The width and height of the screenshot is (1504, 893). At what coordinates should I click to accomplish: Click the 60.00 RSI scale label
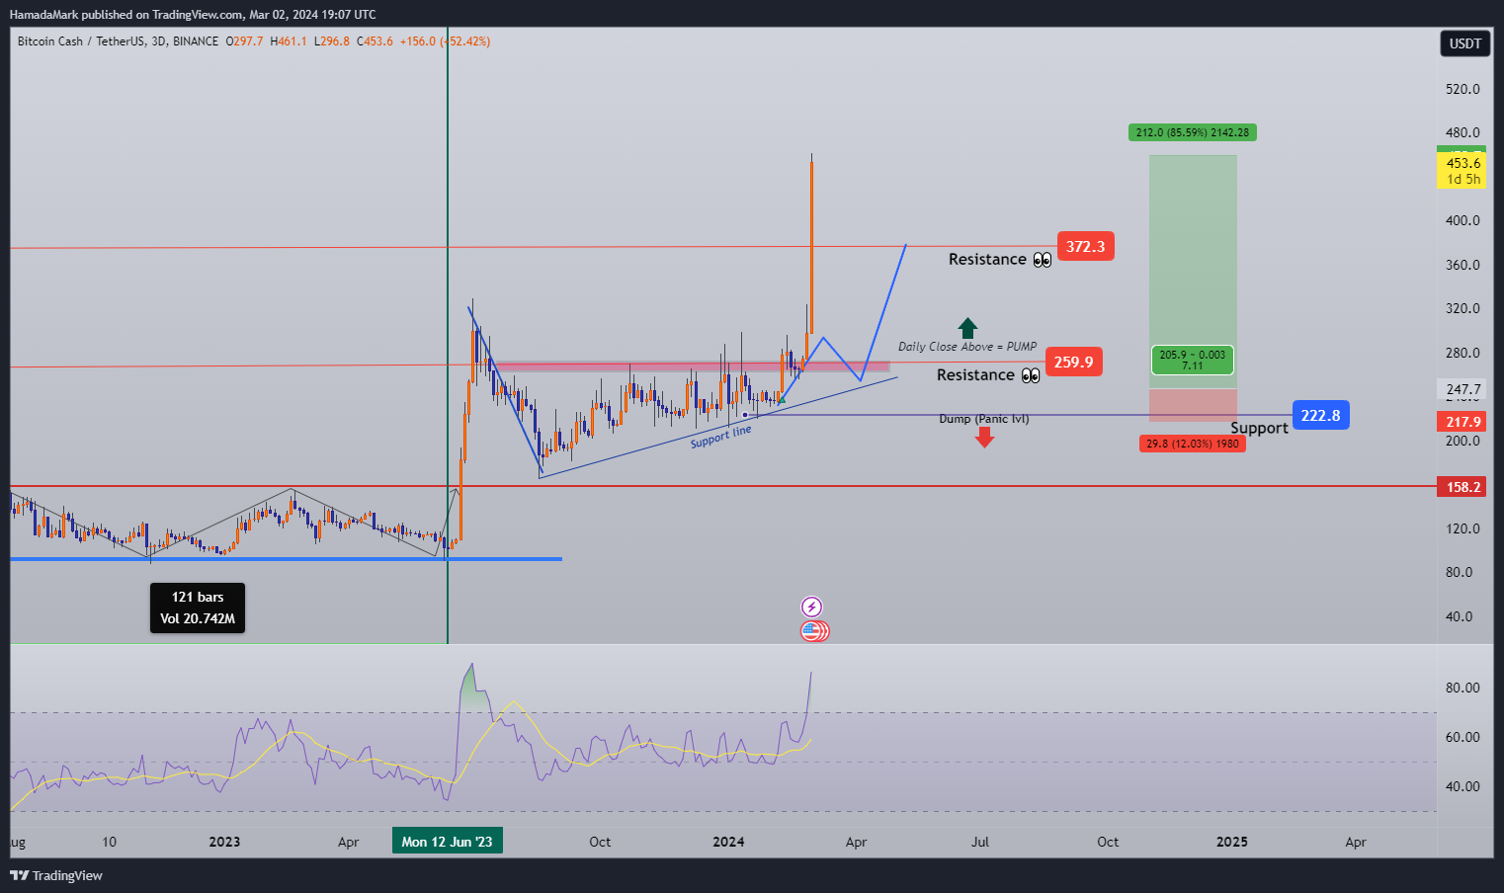(1462, 737)
